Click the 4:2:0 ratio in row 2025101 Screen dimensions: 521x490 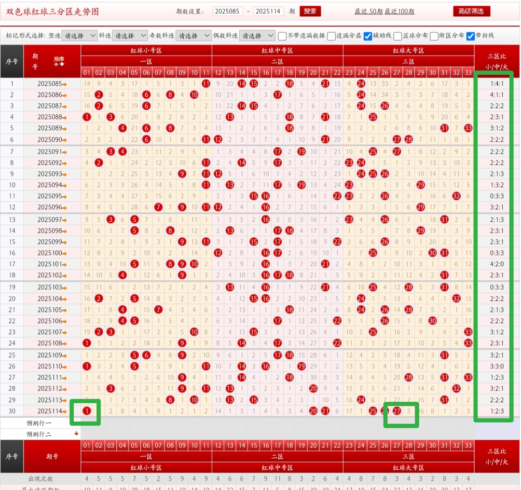click(x=496, y=264)
